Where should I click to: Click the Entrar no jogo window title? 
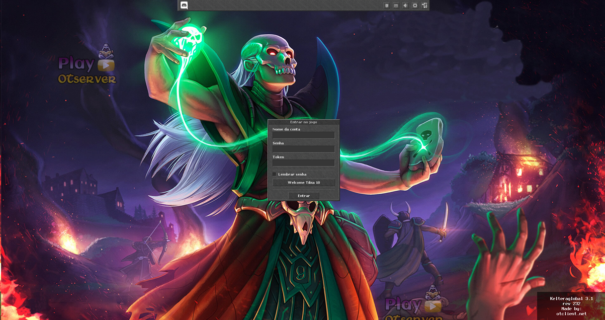[304, 122]
